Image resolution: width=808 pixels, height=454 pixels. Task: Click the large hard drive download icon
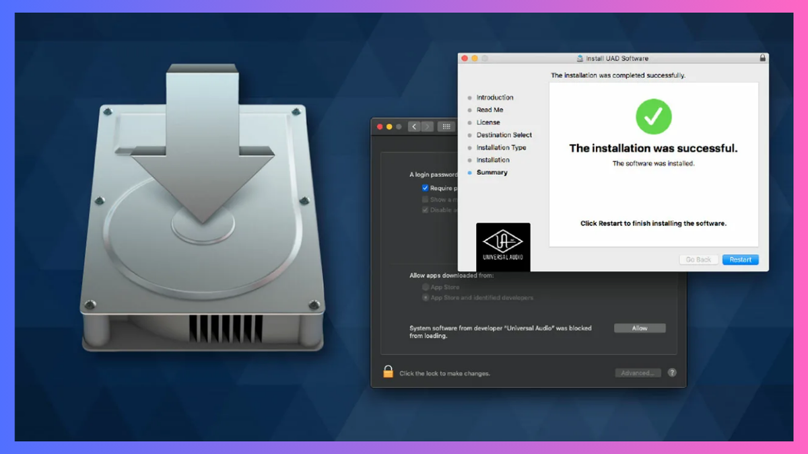point(201,208)
